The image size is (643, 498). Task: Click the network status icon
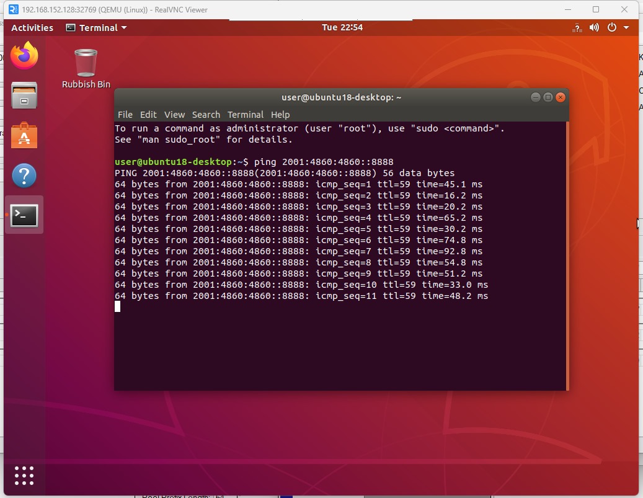pos(577,27)
